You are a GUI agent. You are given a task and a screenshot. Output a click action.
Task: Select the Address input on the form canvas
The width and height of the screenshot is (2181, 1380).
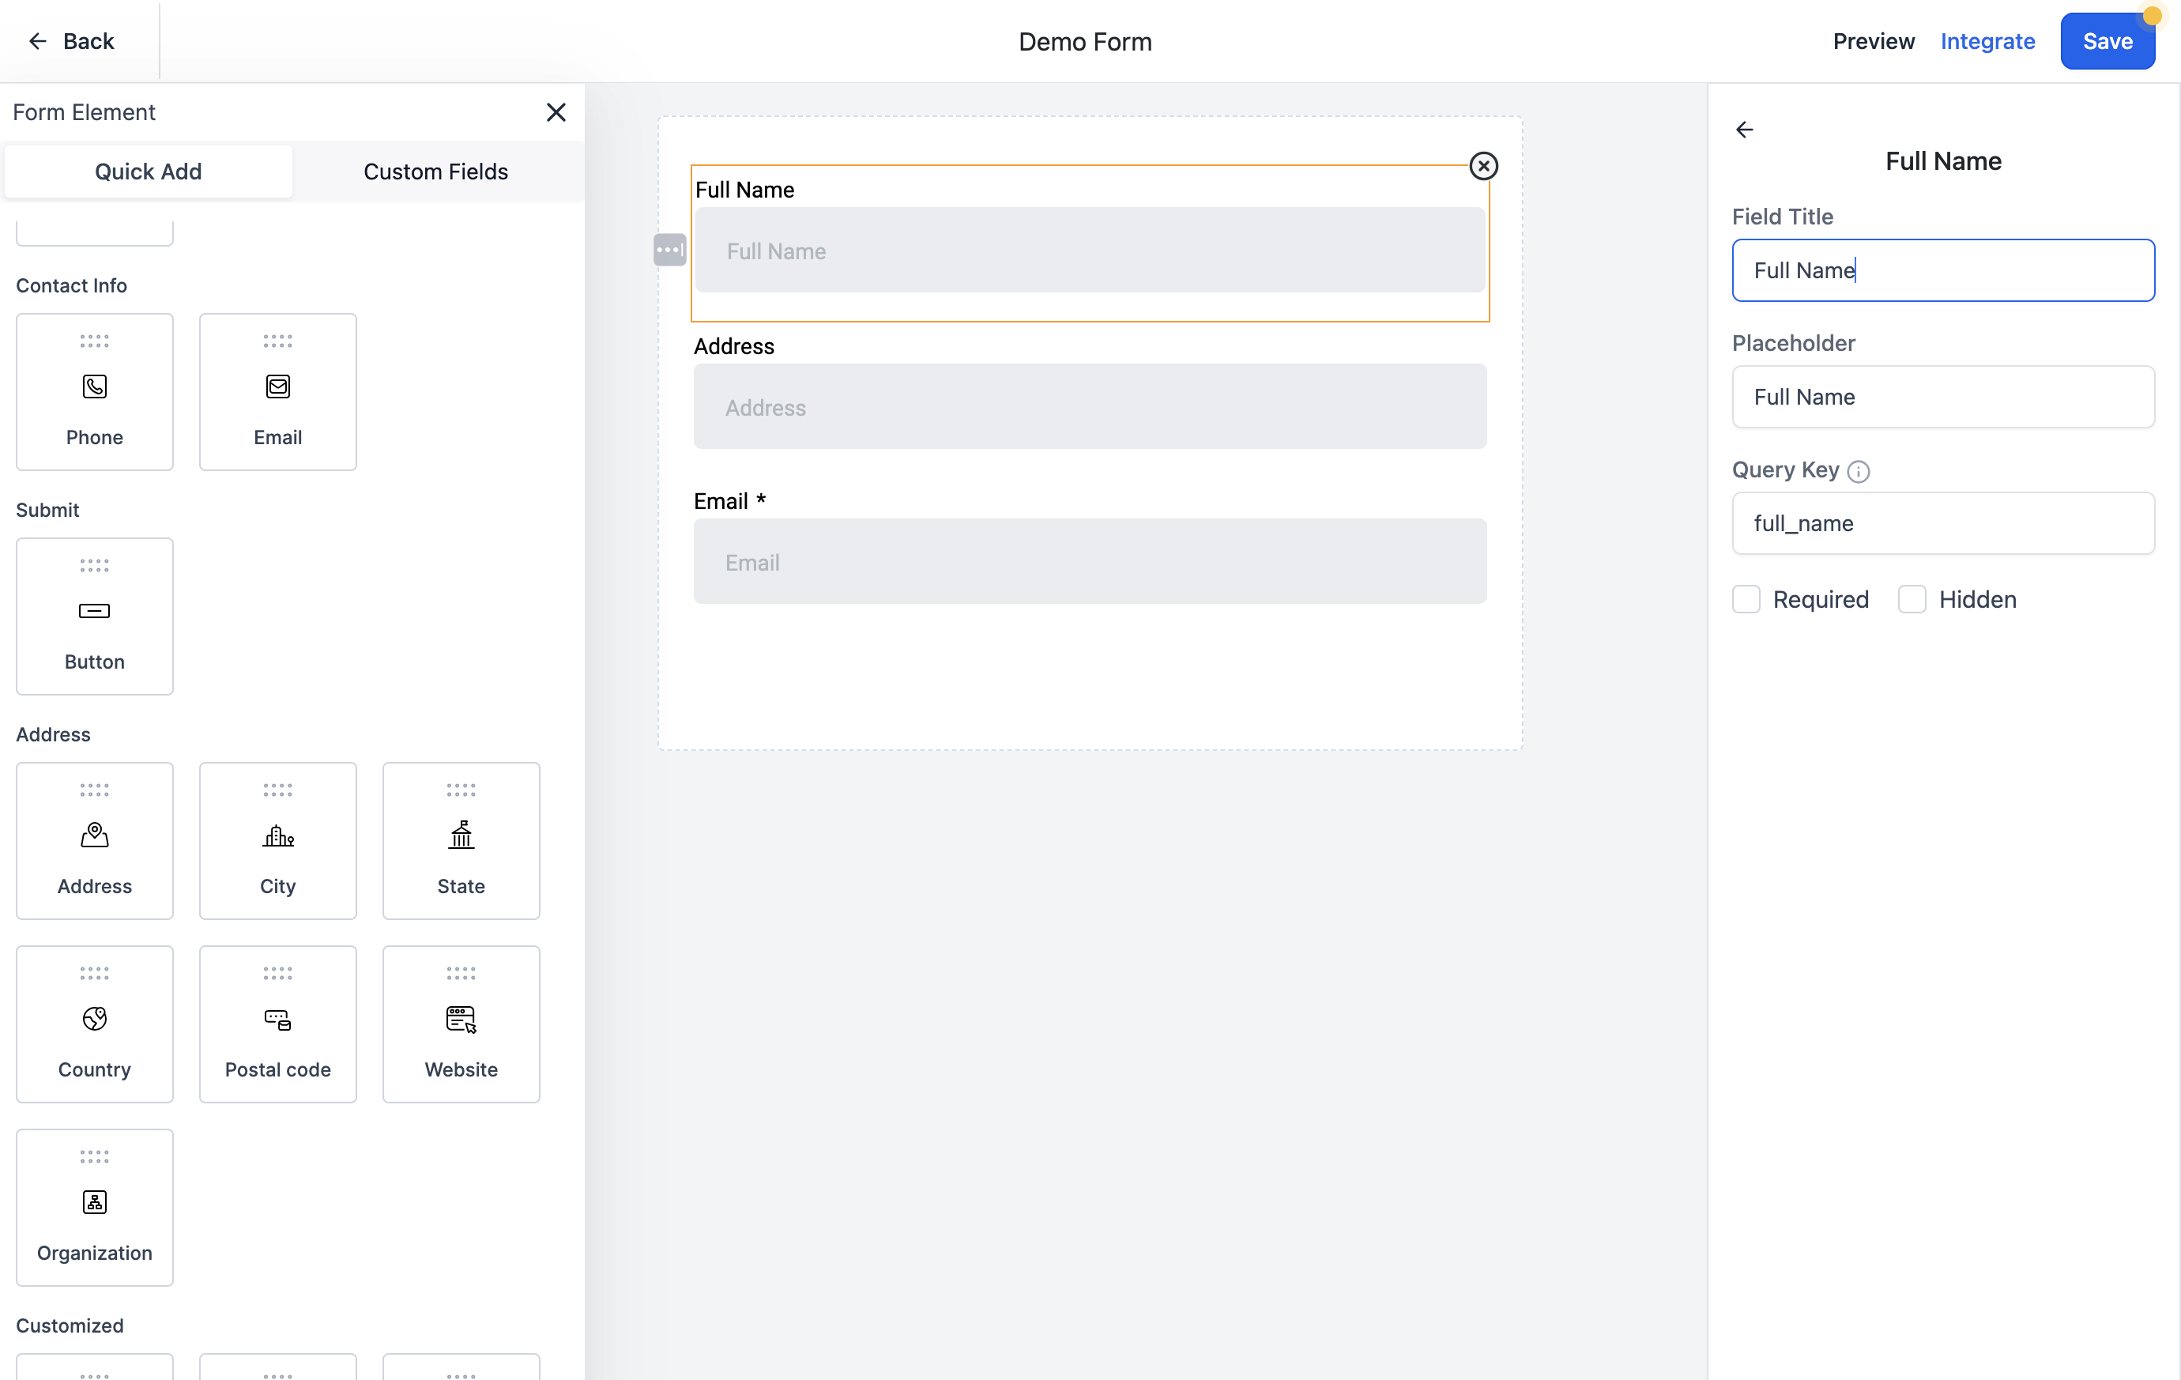click(1090, 407)
